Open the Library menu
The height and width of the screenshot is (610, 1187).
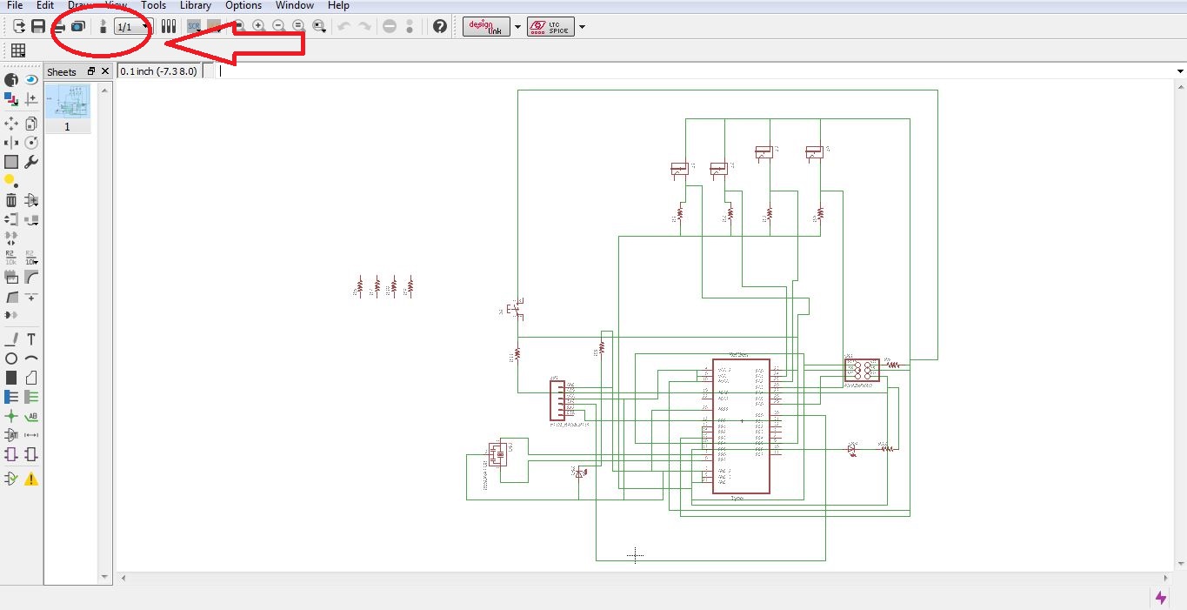[x=196, y=5]
